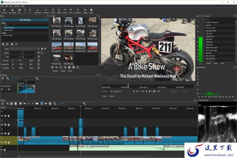Open the View menu
The height and width of the screenshot is (158, 237).
point(11,6)
